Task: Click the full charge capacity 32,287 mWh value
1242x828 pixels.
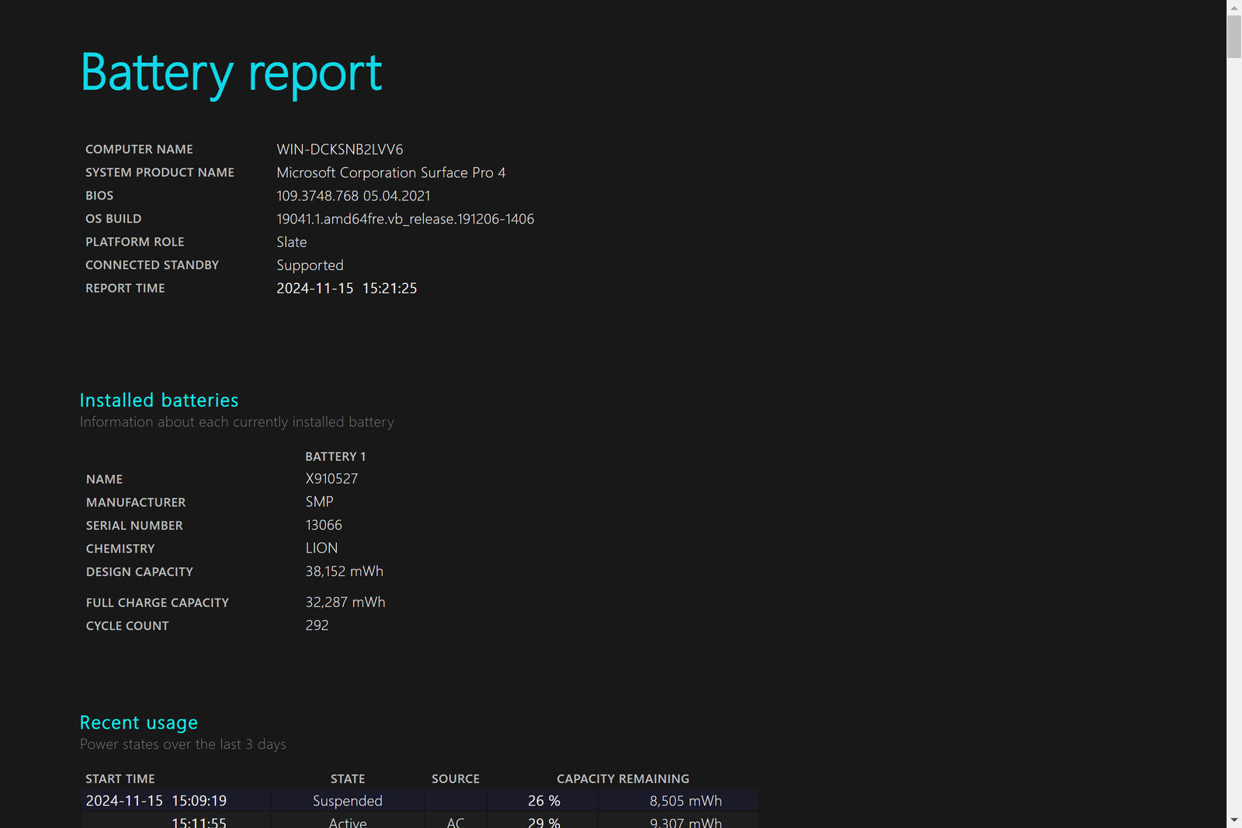Action: tap(345, 602)
